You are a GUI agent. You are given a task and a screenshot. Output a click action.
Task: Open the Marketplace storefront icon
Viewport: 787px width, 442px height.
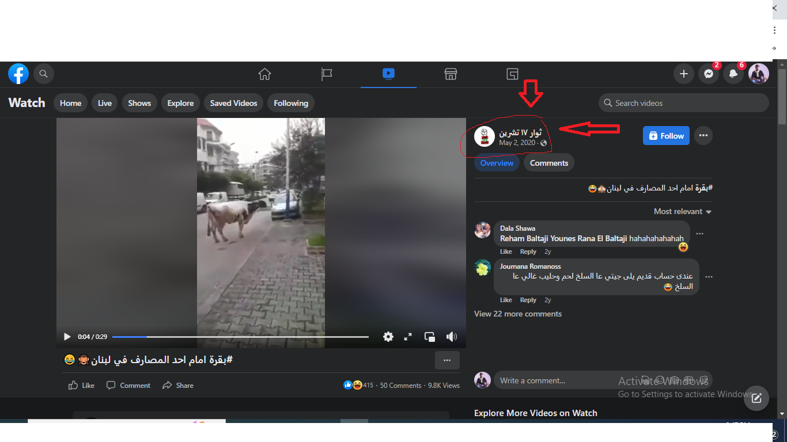[x=451, y=74]
